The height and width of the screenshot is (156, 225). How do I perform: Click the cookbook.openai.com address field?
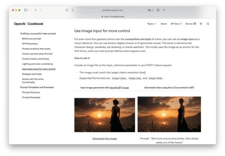click(x=112, y=10)
